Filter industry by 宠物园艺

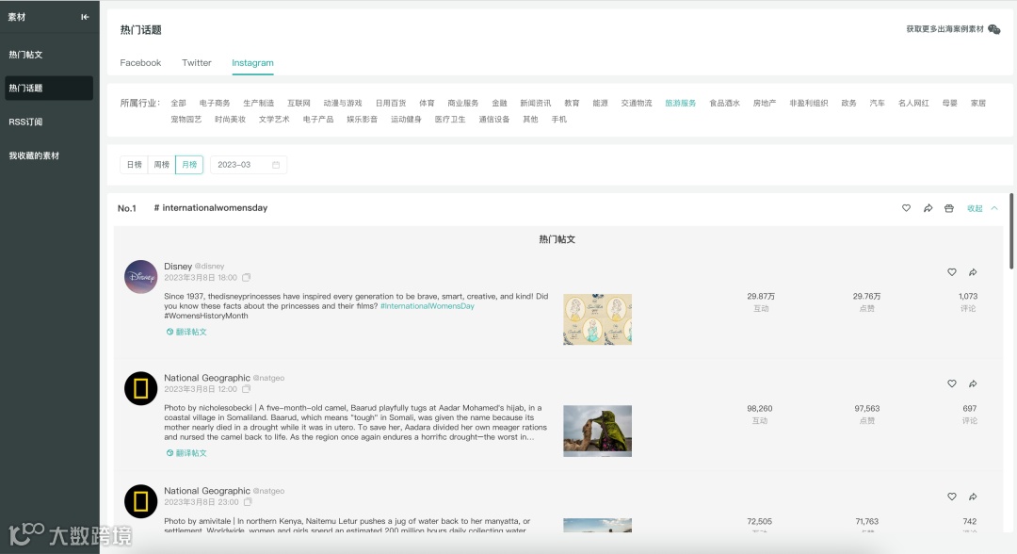[186, 120]
